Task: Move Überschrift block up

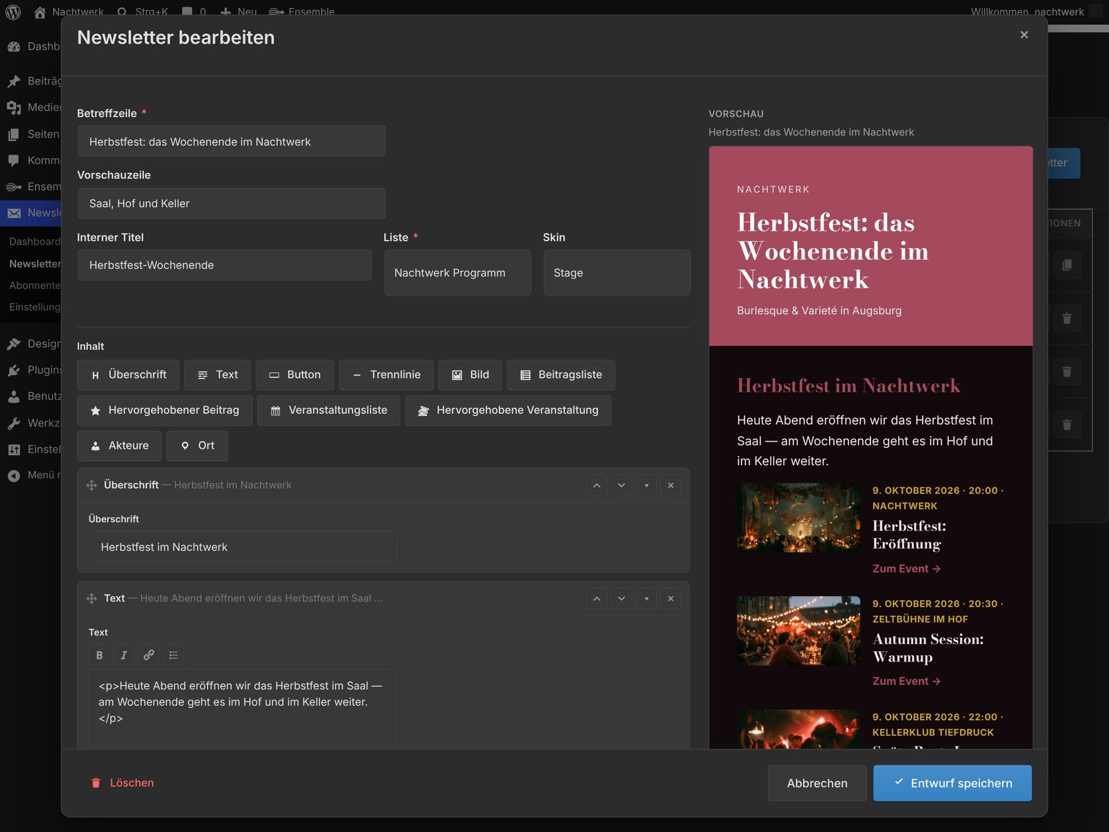Action: pyautogui.click(x=597, y=485)
